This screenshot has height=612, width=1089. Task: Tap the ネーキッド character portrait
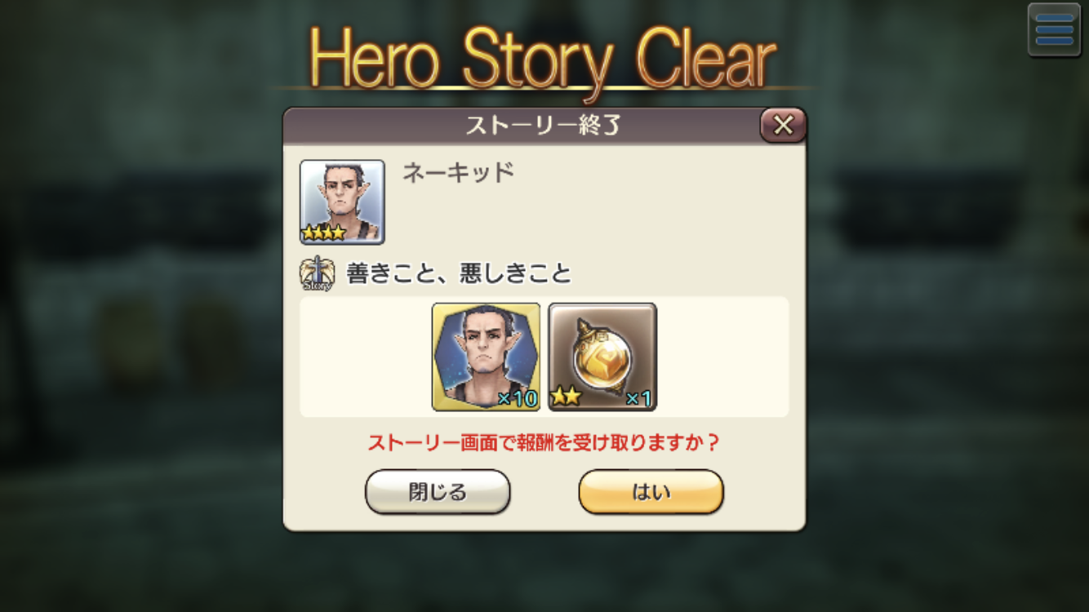coord(342,202)
